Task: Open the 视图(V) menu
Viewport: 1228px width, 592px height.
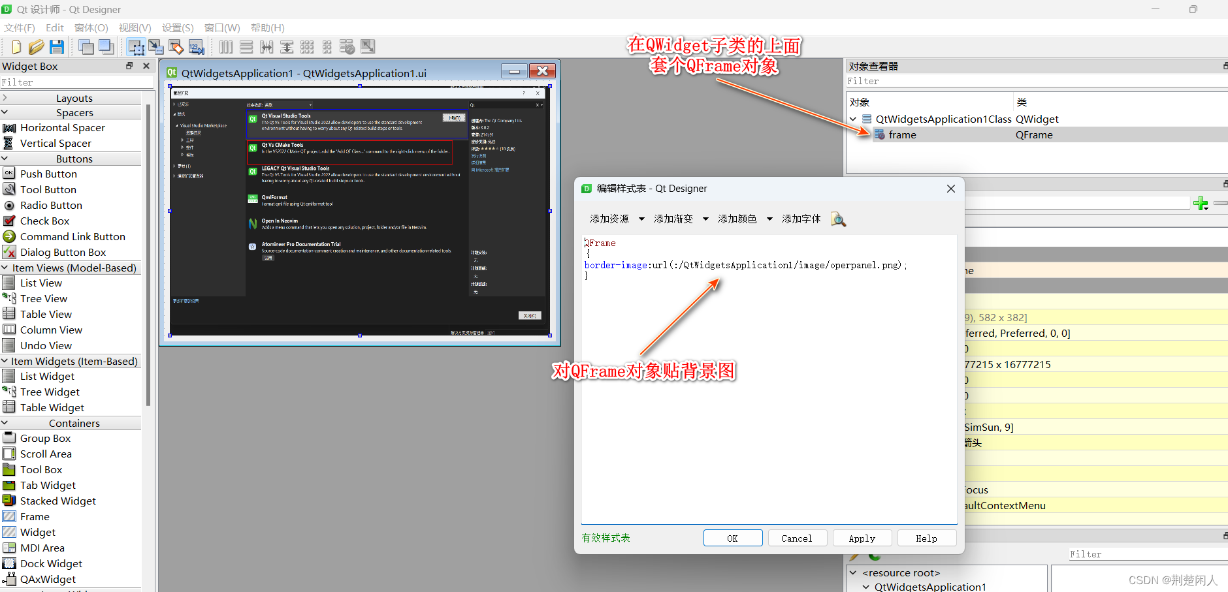Action: (x=135, y=27)
